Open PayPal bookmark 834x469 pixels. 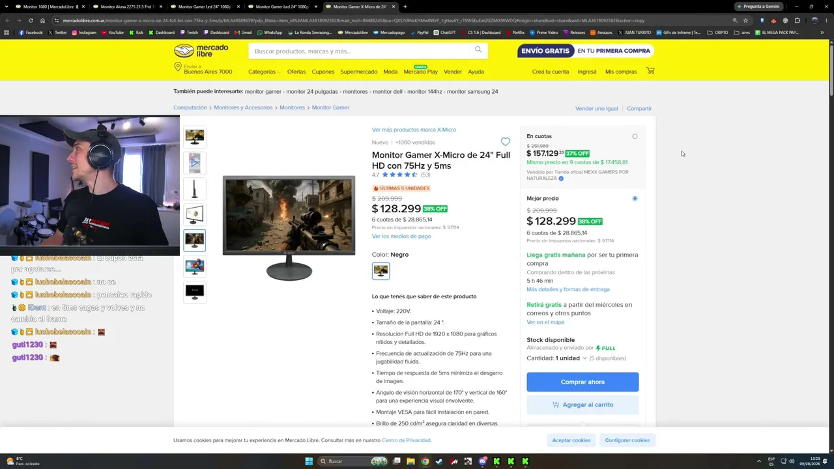point(420,33)
